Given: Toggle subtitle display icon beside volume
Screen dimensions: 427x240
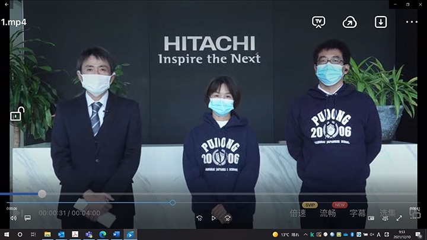Looking at the screenshot, I should click(x=27, y=218).
